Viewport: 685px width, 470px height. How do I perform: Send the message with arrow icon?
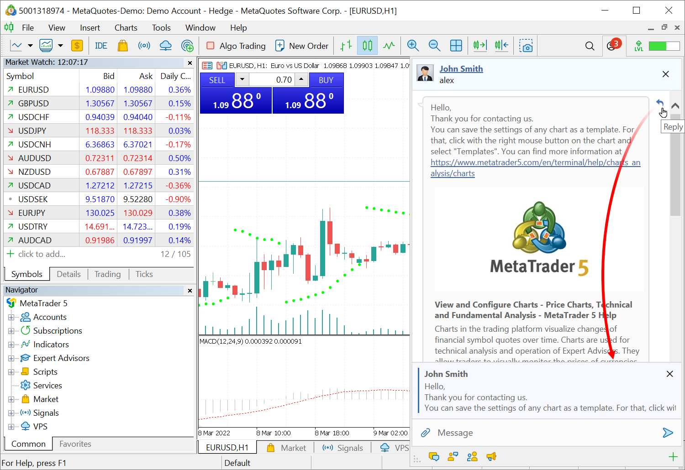pyautogui.click(x=668, y=433)
